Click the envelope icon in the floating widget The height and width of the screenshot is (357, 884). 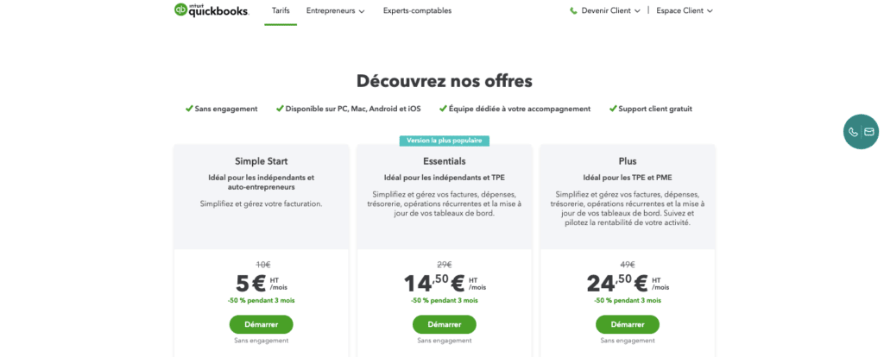click(869, 132)
